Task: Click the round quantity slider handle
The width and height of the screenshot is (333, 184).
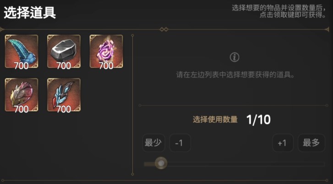Action: [x=161, y=163]
